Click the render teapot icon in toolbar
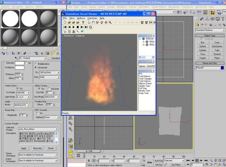Screen dimensions: 226x167 coord(219,12)
